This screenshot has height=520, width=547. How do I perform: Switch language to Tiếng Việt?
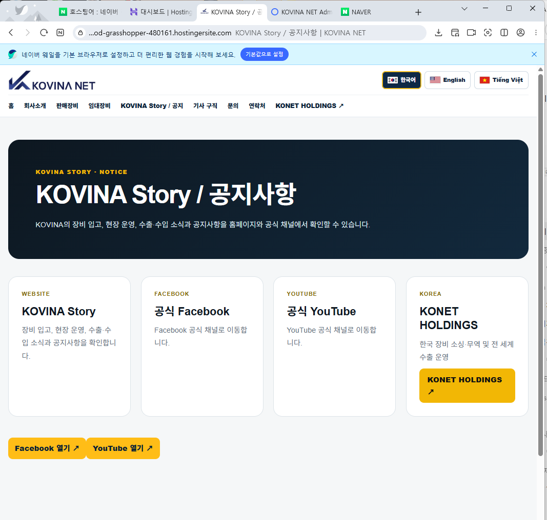(501, 80)
